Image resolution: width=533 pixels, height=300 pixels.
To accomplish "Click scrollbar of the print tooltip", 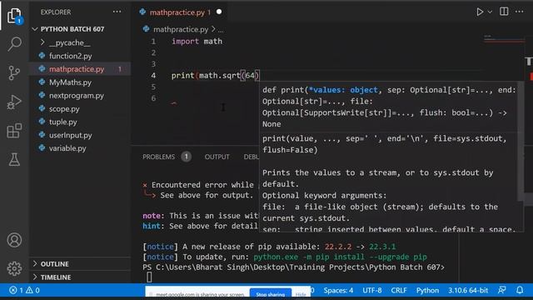I will [521, 141].
